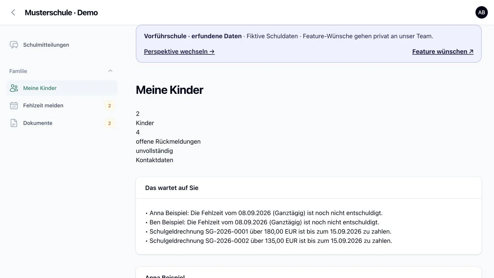
Task: Click the unvollständig status text
Action: 154,151
